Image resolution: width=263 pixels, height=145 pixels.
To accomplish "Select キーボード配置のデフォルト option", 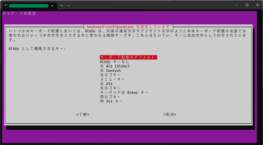I will 128,57.
